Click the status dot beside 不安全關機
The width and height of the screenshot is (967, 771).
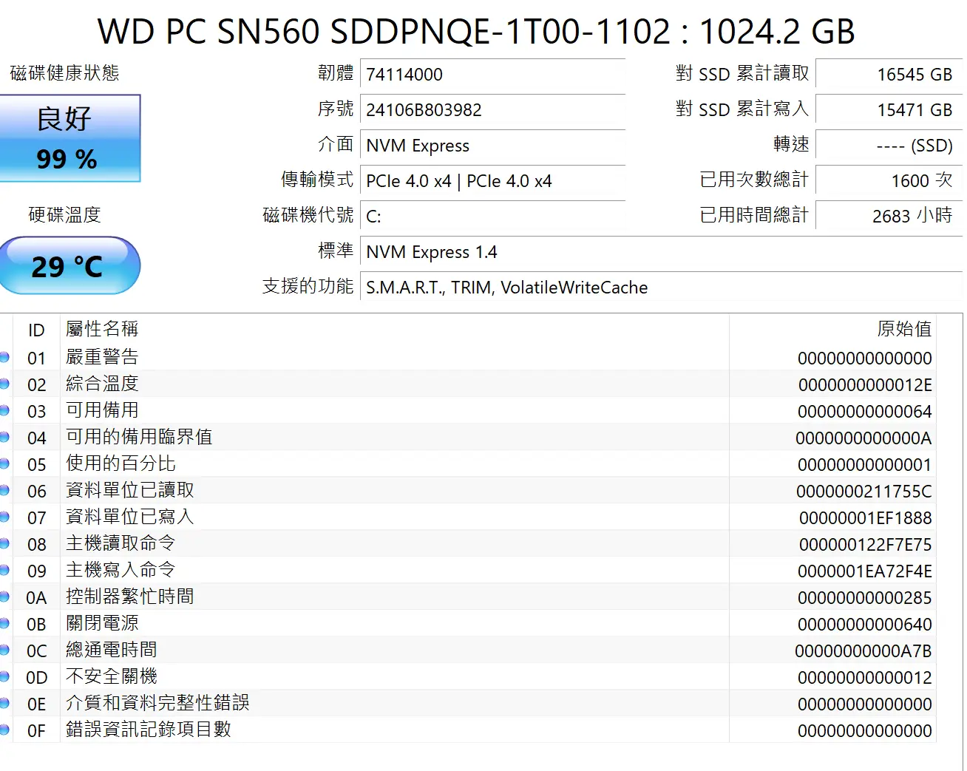point(4,677)
